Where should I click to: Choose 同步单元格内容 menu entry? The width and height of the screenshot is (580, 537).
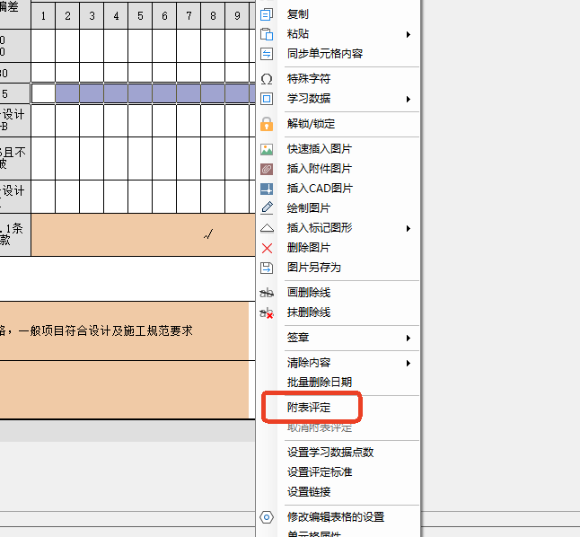pyautogui.click(x=324, y=54)
